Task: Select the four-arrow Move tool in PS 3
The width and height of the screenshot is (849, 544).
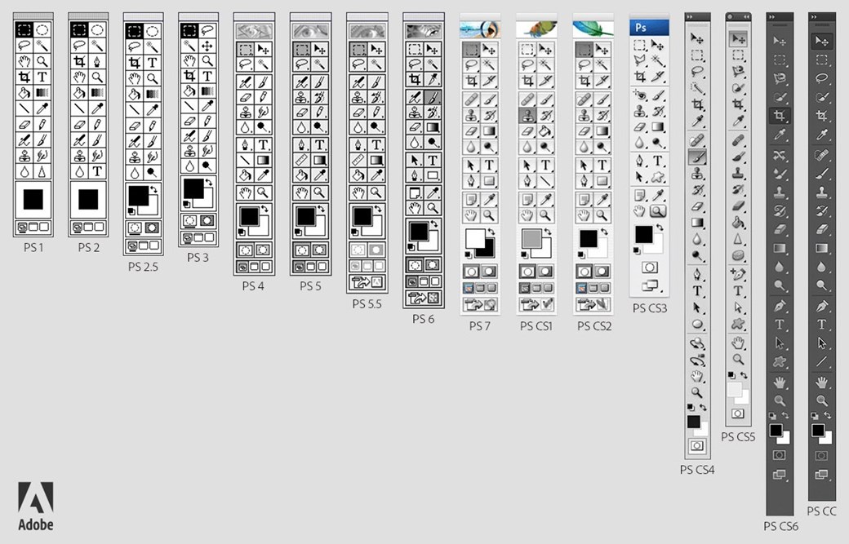Action: click(x=207, y=46)
